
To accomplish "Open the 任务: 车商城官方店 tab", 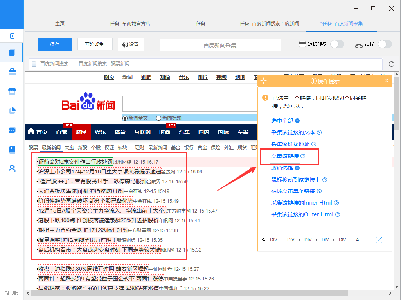I will pyautogui.click(x=130, y=24).
